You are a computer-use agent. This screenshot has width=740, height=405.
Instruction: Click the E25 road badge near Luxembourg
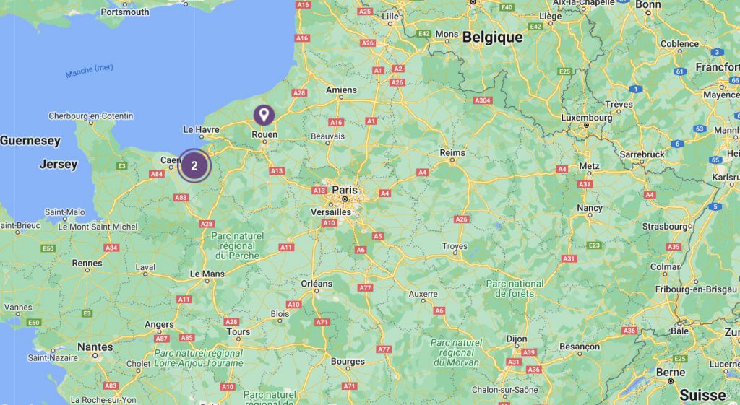(x=564, y=71)
